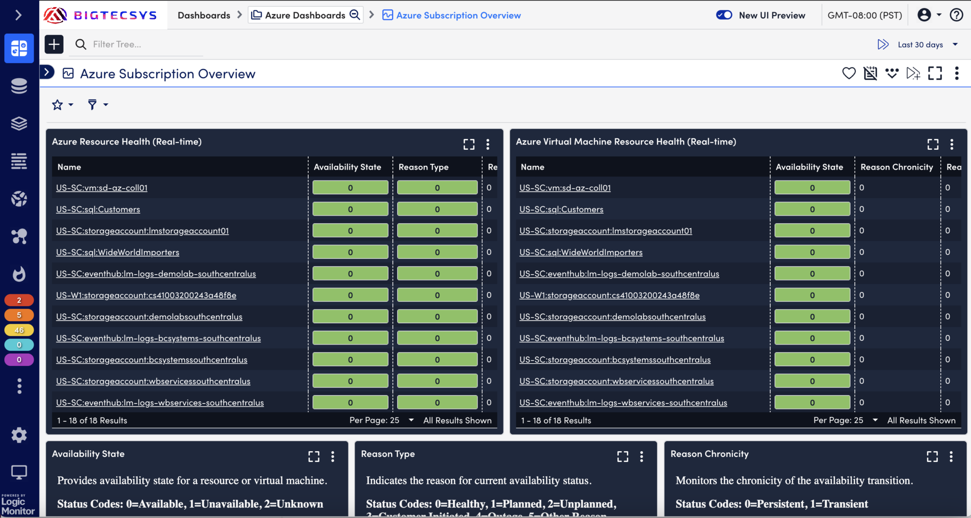Click the help question mark icon

[x=956, y=15]
